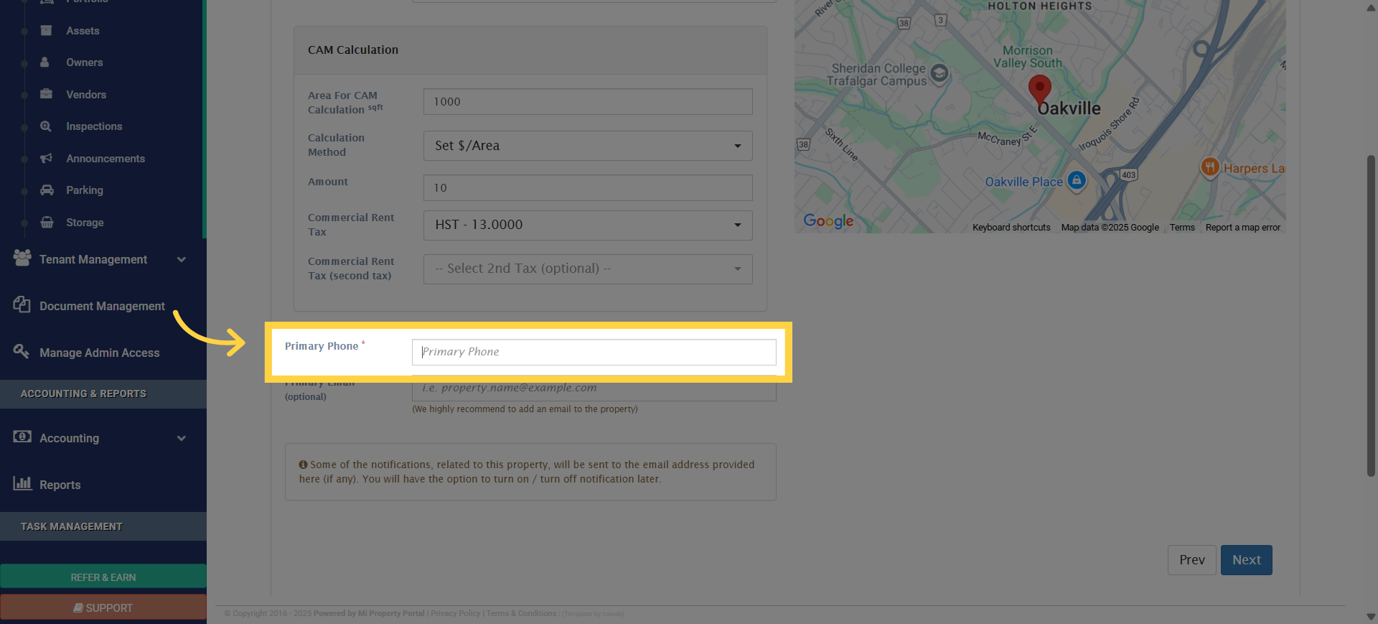Viewport: 1378px width, 624px height.
Task: Open Manage Admin Access menu item
Action: pyautogui.click(x=99, y=353)
